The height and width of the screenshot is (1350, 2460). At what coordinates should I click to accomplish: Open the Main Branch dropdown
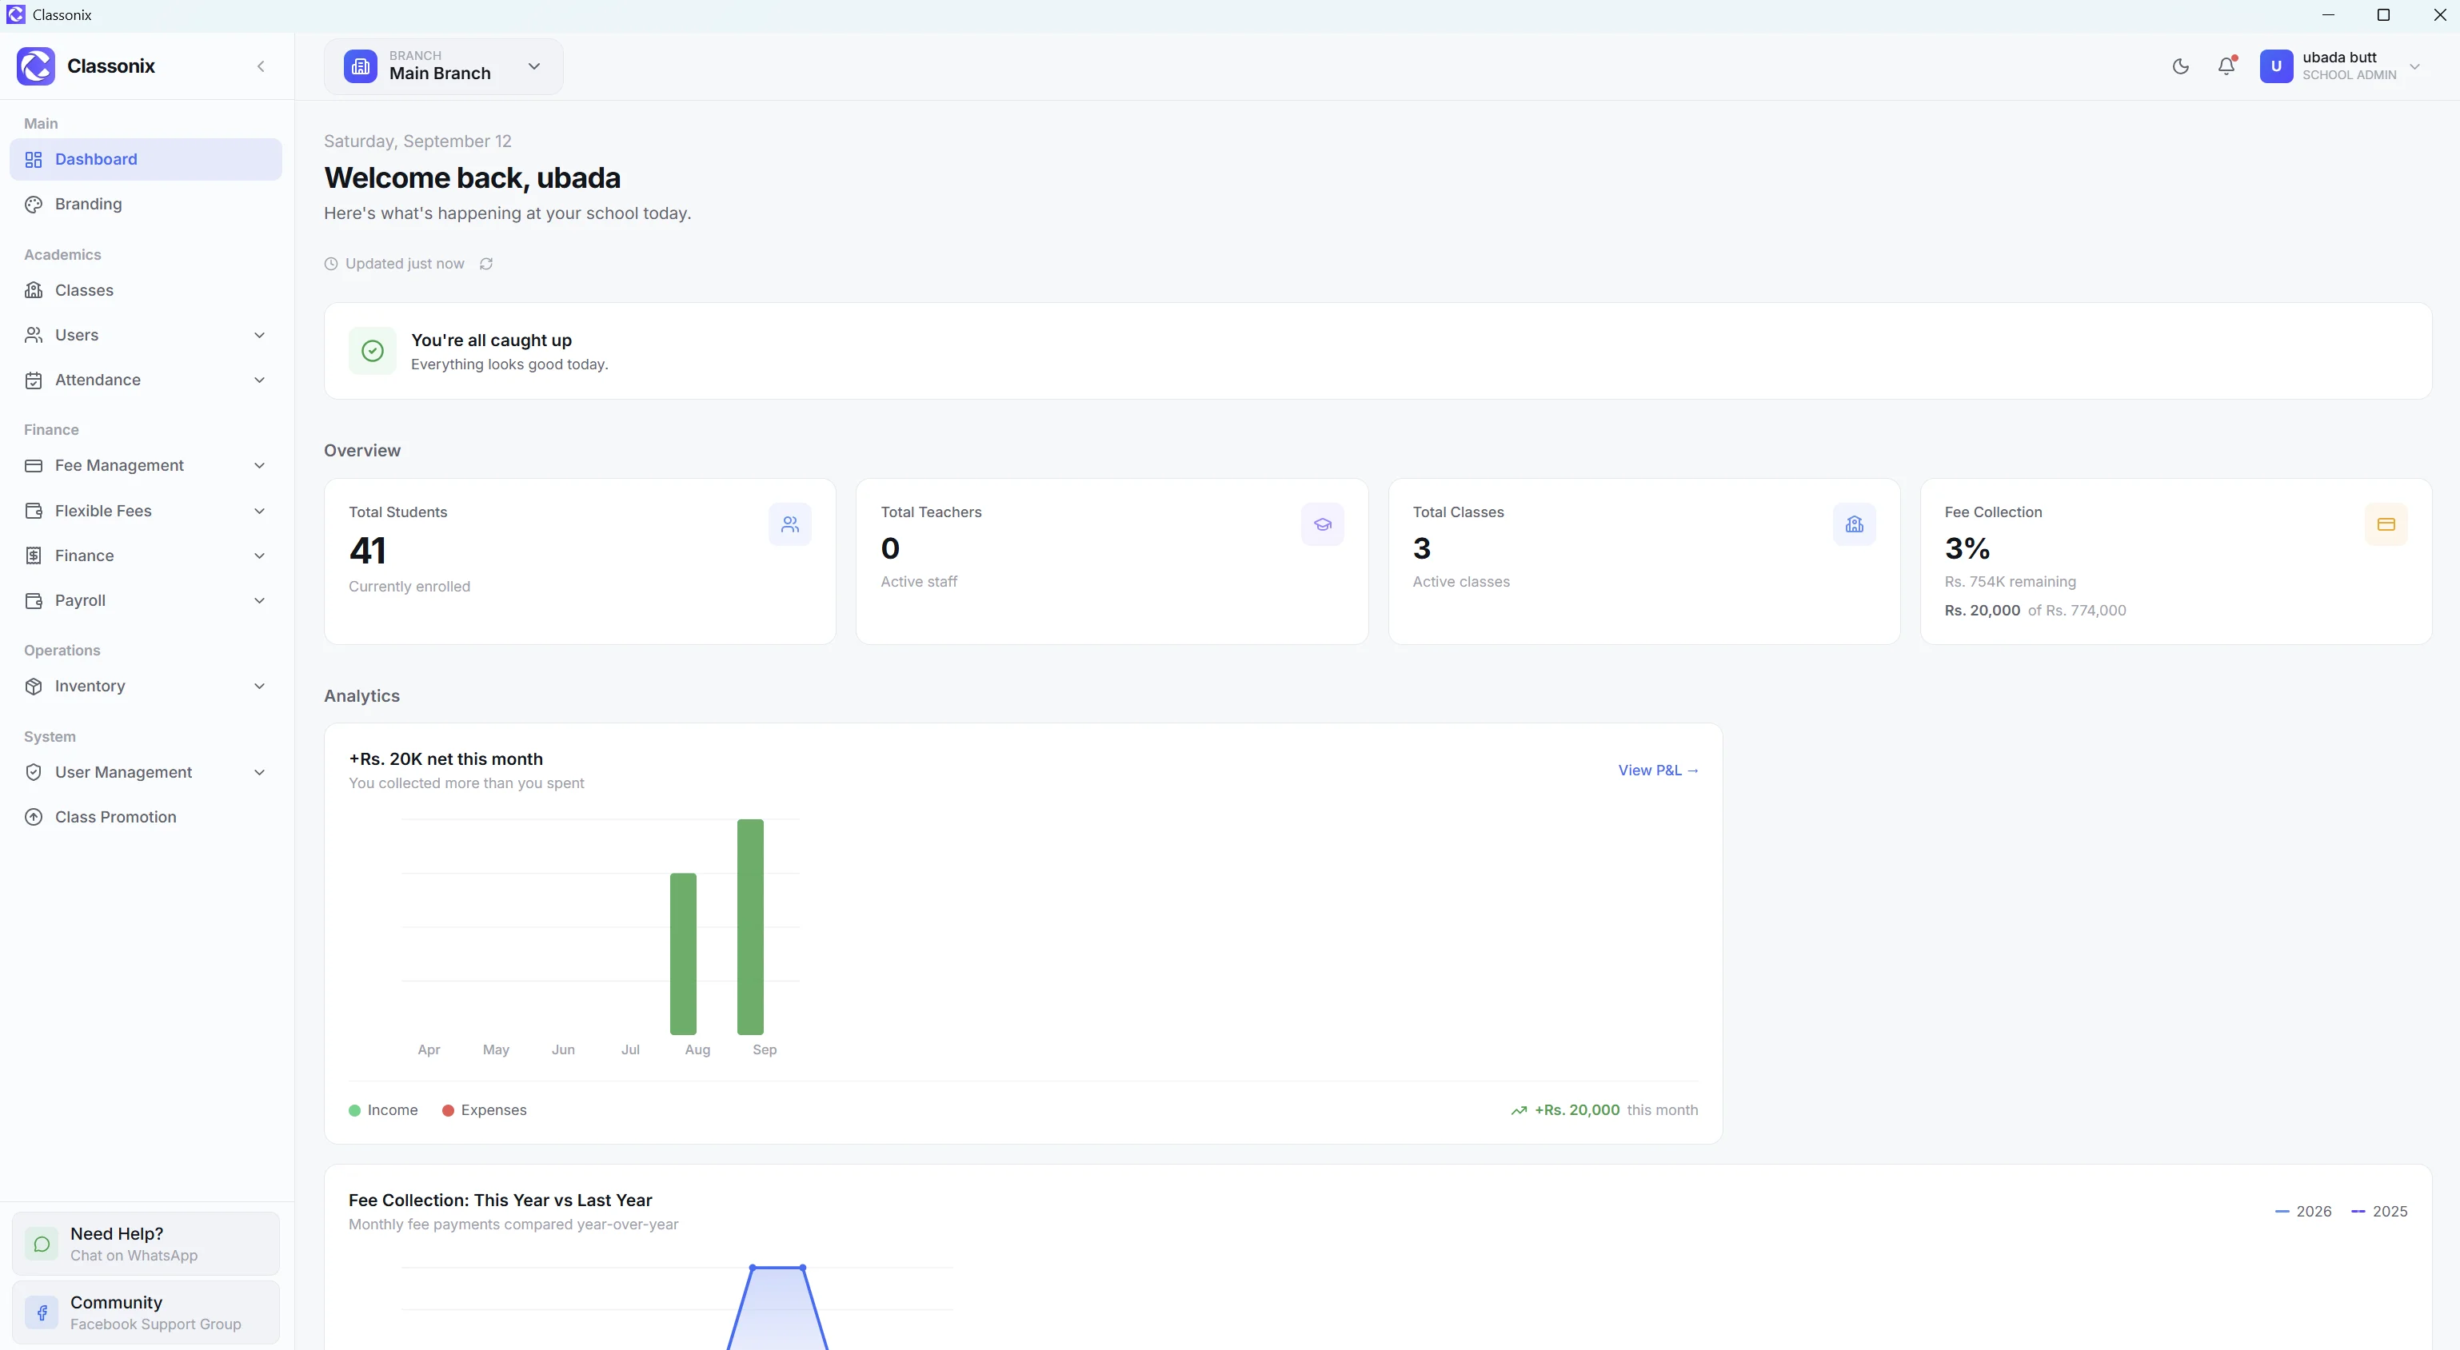coord(443,66)
